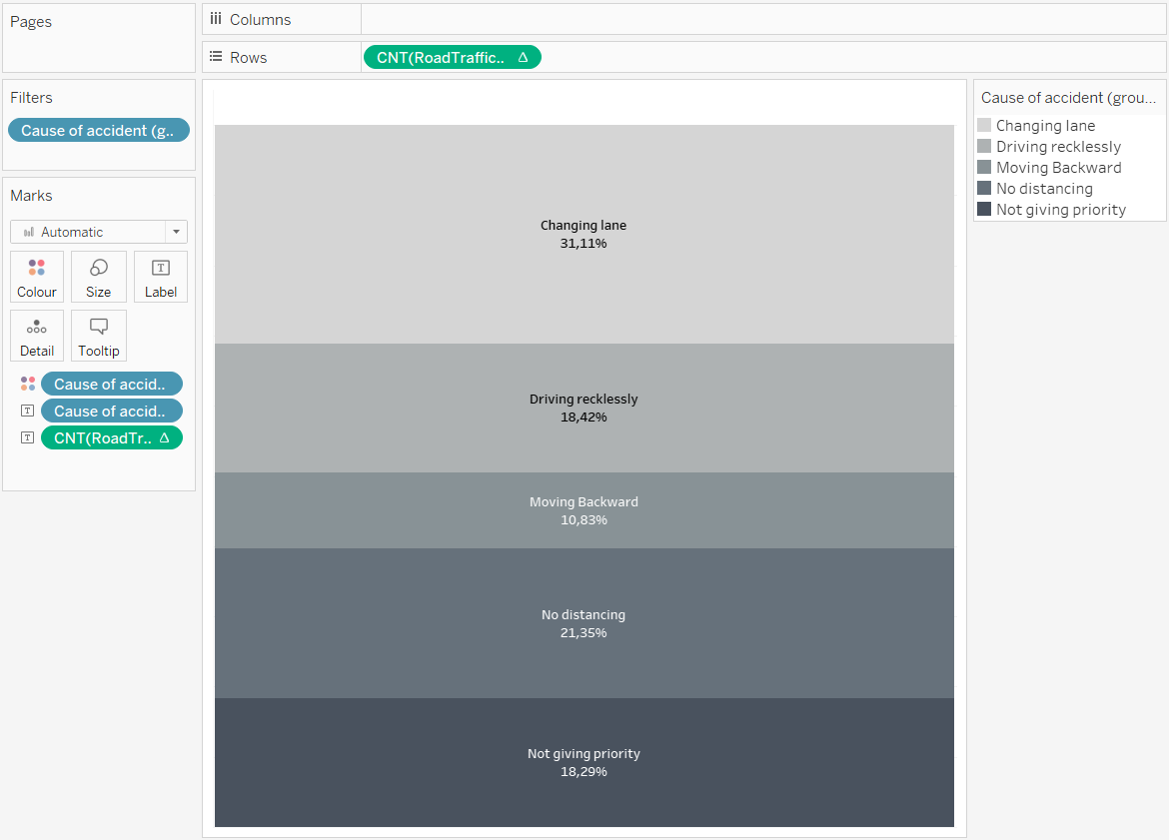Click the Pages shelf header
Image resolution: width=1169 pixels, height=840 pixels.
tap(31, 21)
